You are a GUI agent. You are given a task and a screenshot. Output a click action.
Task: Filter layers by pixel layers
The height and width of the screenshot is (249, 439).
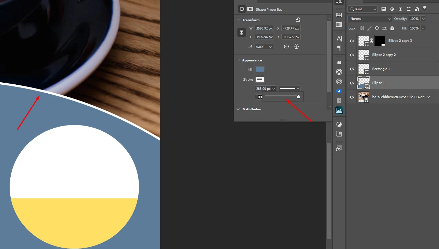pos(384,9)
